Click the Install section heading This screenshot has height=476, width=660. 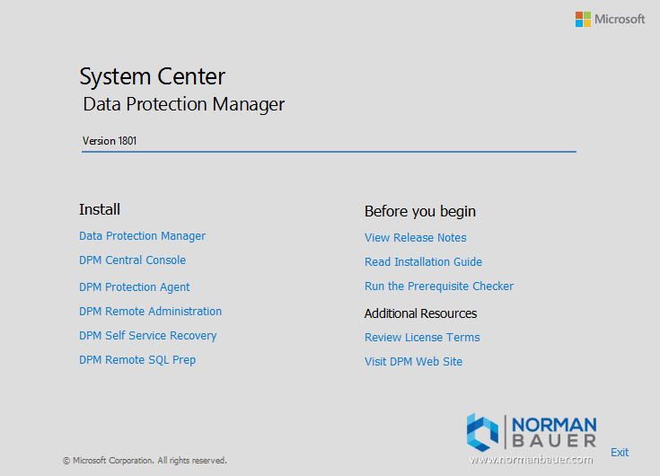100,209
